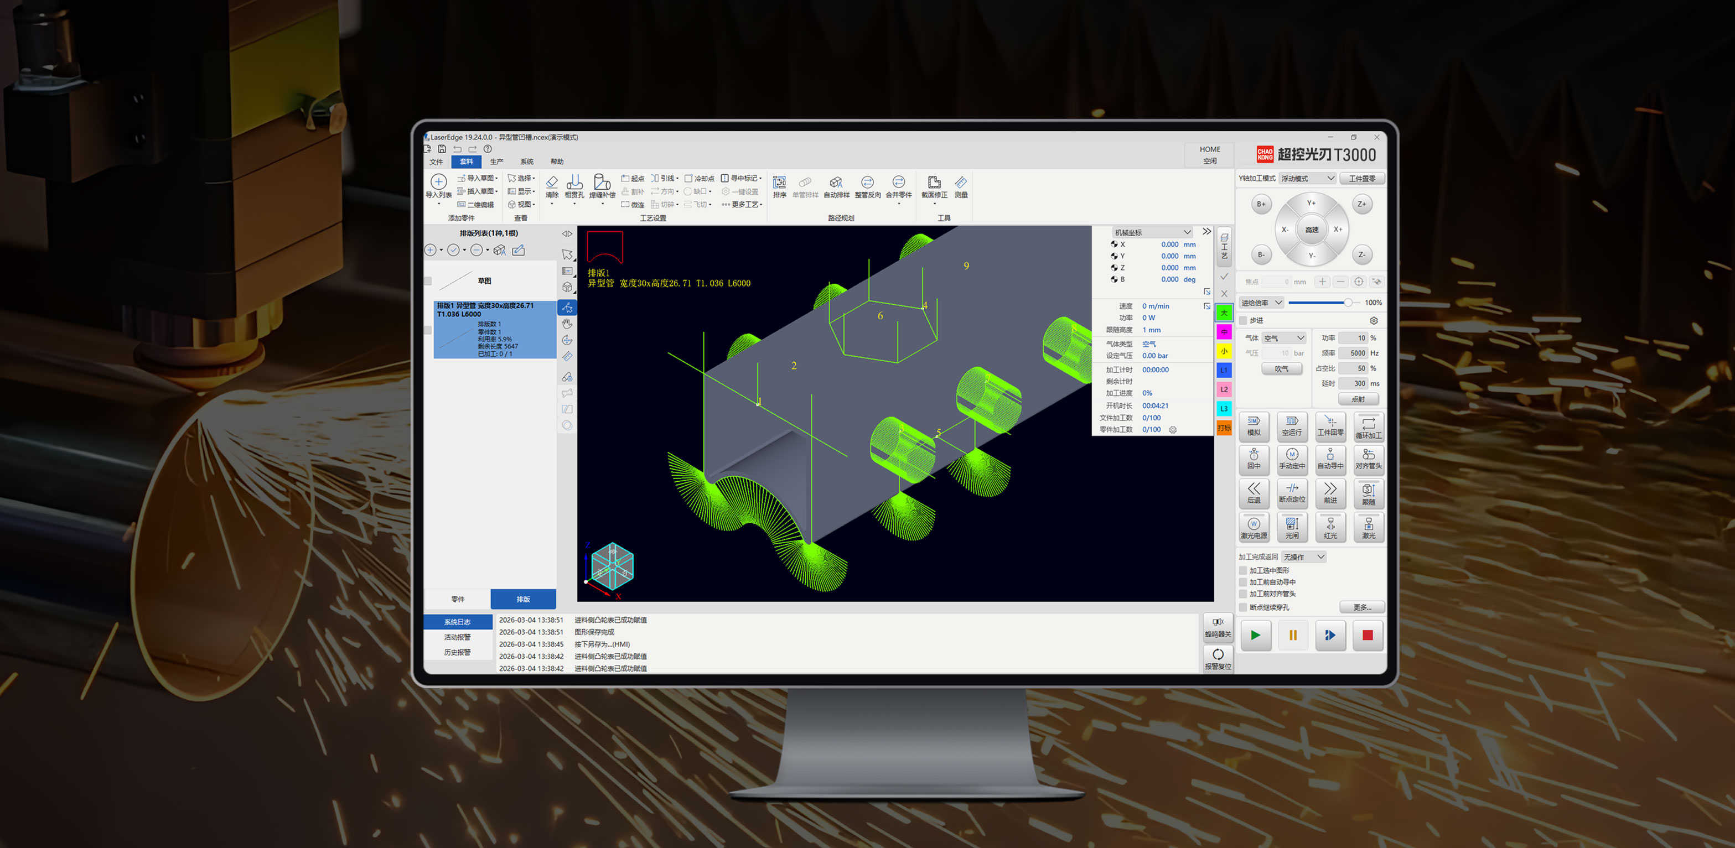The width and height of the screenshot is (1735, 848).
Task: Enable the 步进 step checkbox
Action: point(1244,320)
